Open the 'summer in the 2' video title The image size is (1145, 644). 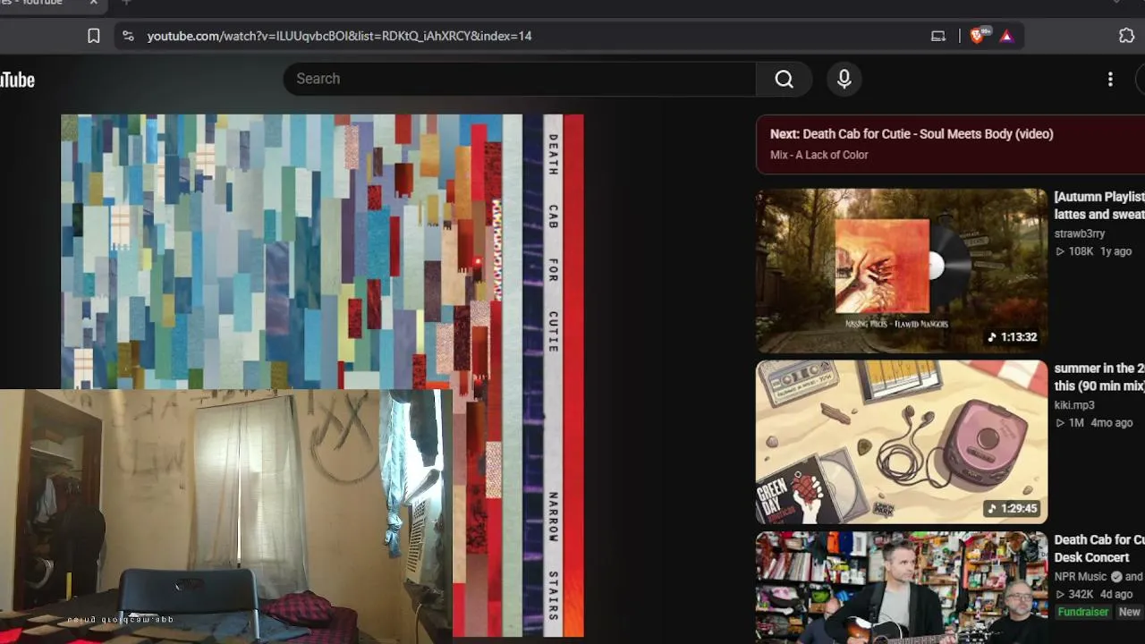(x=1099, y=377)
